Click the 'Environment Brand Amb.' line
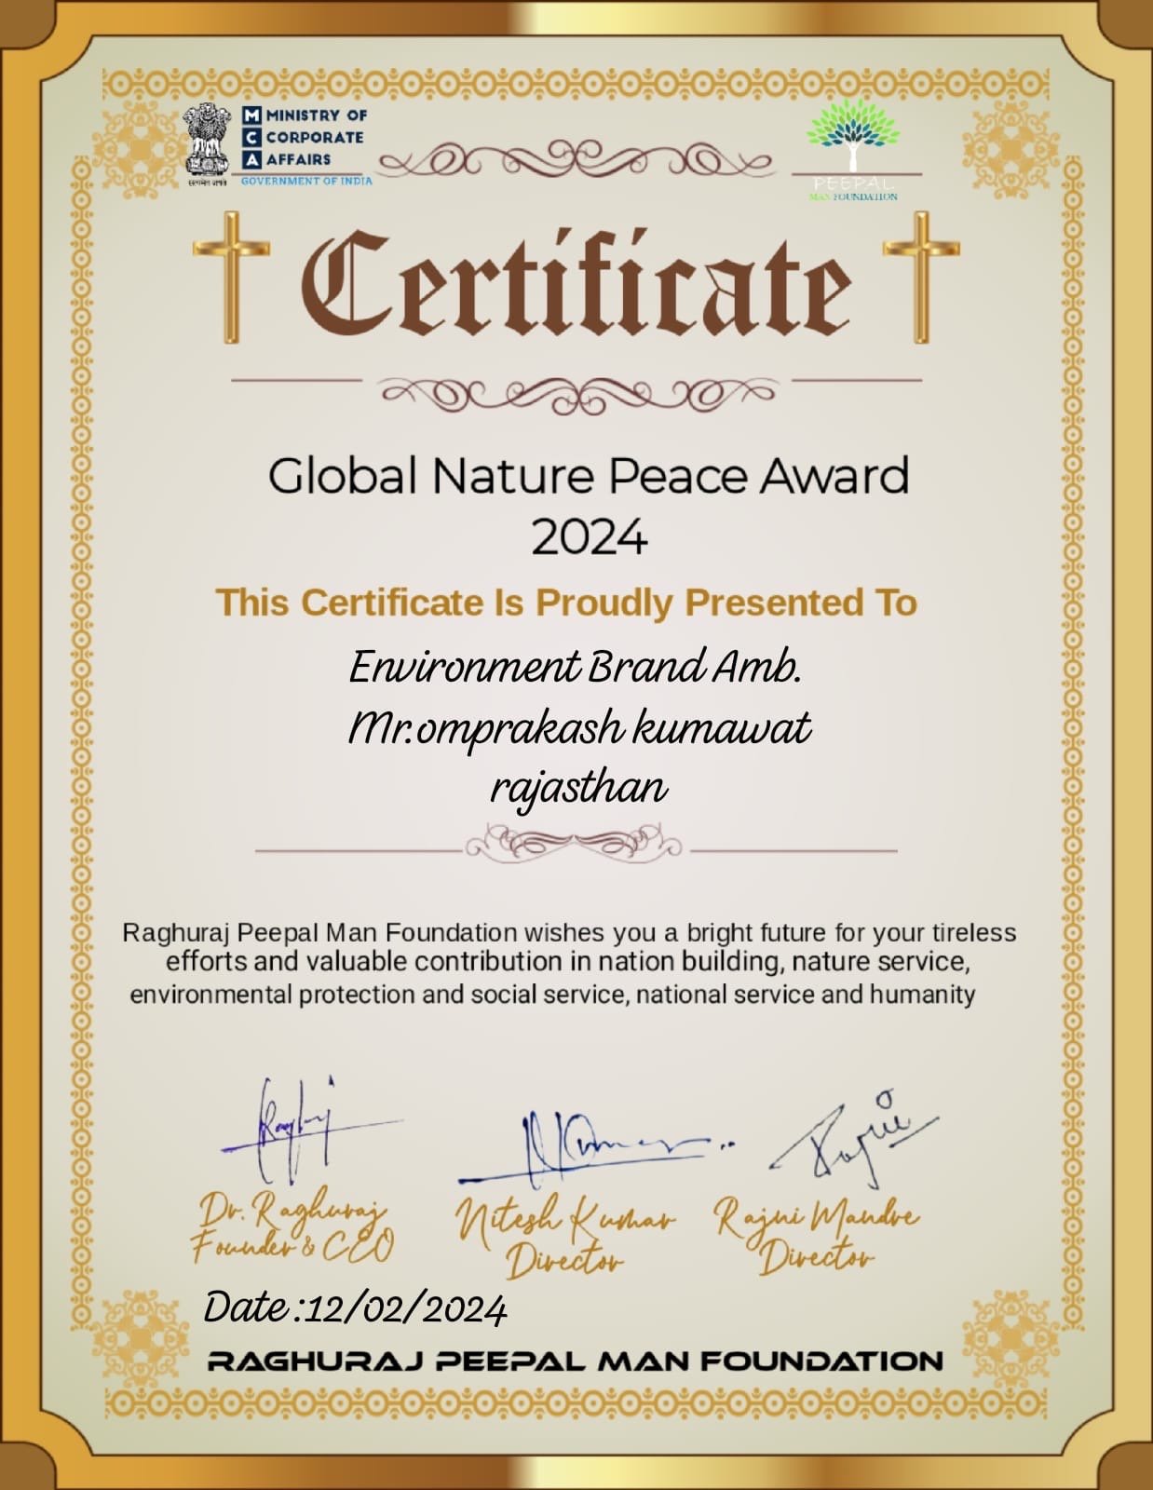 [x=576, y=667]
